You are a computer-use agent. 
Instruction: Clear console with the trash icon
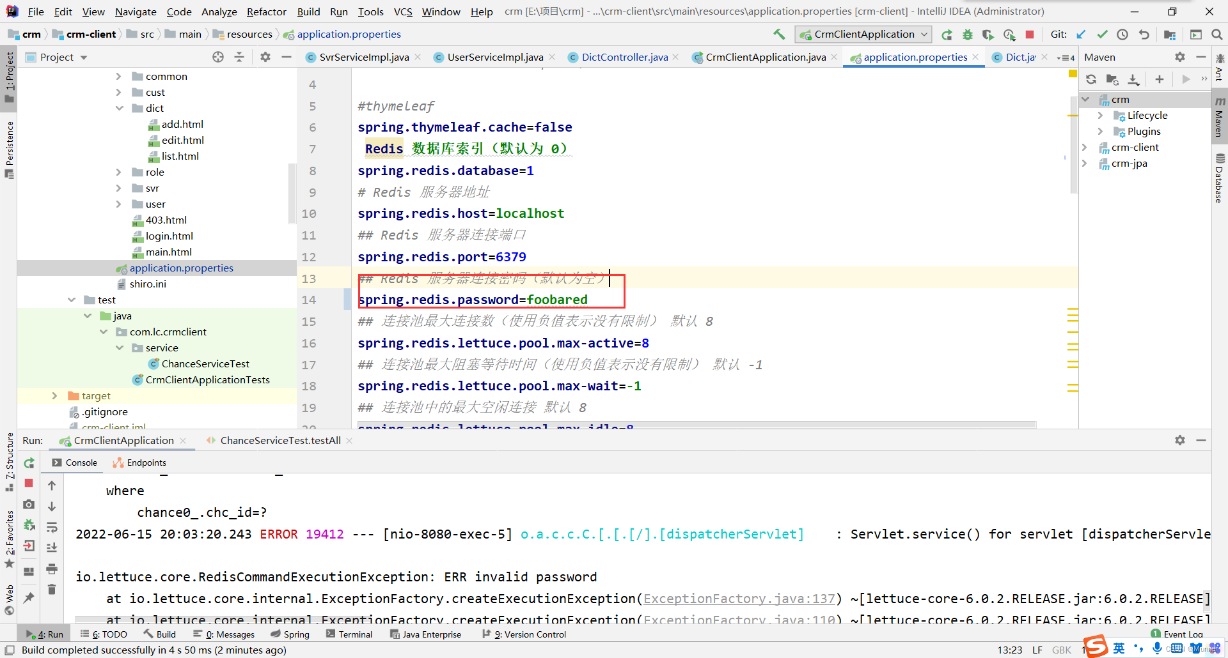(x=52, y=589)
